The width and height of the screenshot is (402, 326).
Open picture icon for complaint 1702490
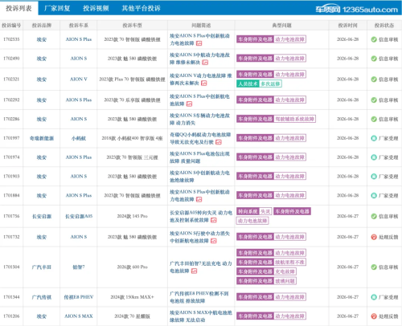click(205, 63)
